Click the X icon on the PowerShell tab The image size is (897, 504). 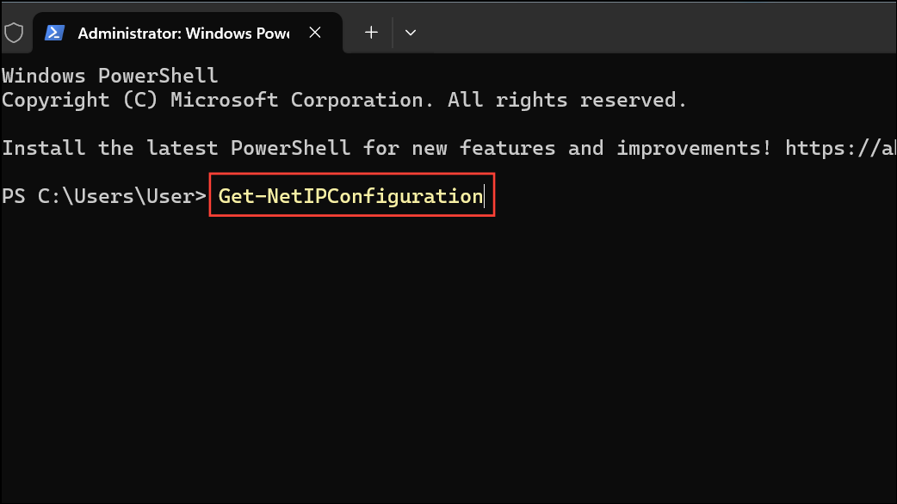click(x=315, y=32)
